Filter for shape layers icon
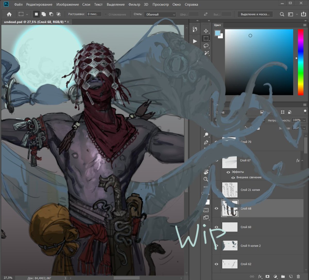The height and width of the screenshot is (280, 309). tap(282, 112)
